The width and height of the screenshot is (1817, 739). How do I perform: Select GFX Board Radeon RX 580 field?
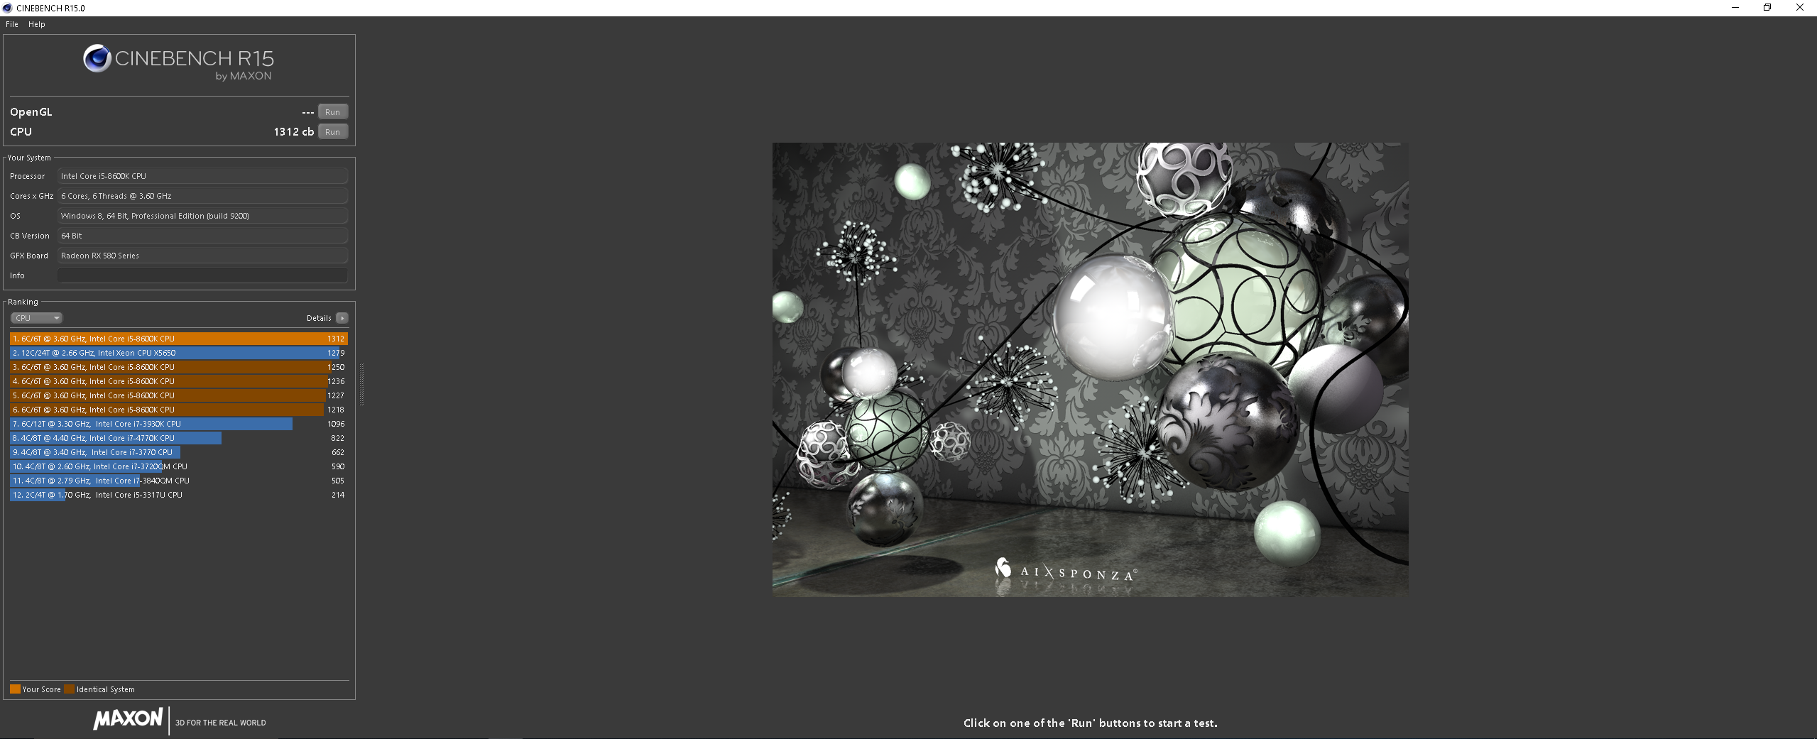202,256
